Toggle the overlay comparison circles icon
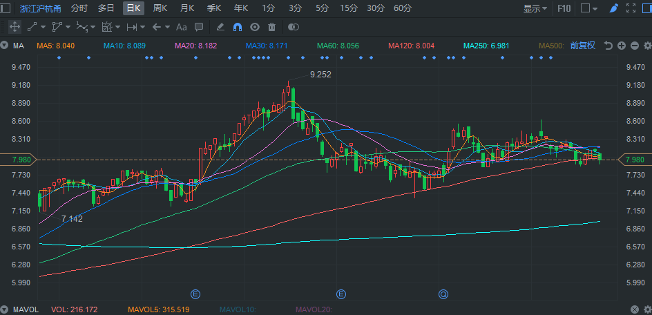The height and width of the screenshot is (315, 652). (x=294, y=27)
